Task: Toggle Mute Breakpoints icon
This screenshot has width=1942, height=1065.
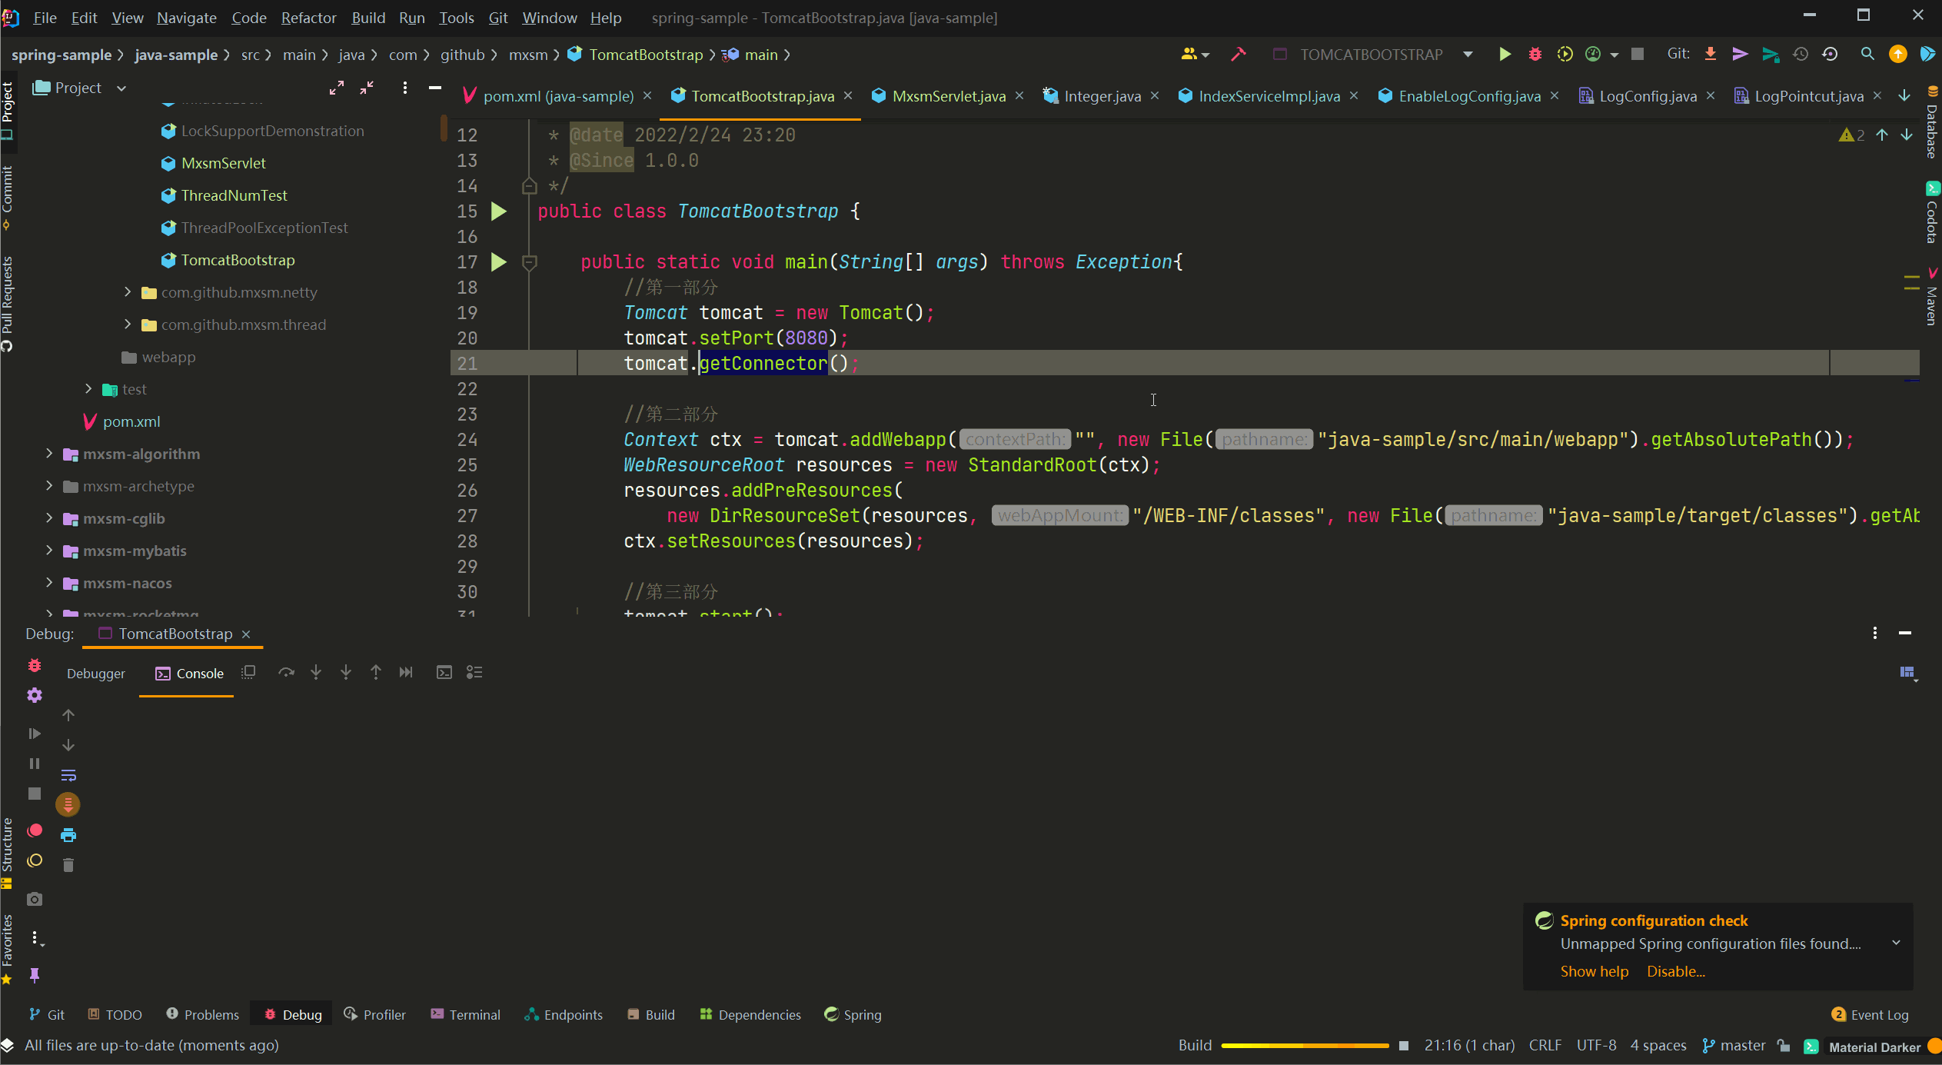Action: click(x=35, y=860)
